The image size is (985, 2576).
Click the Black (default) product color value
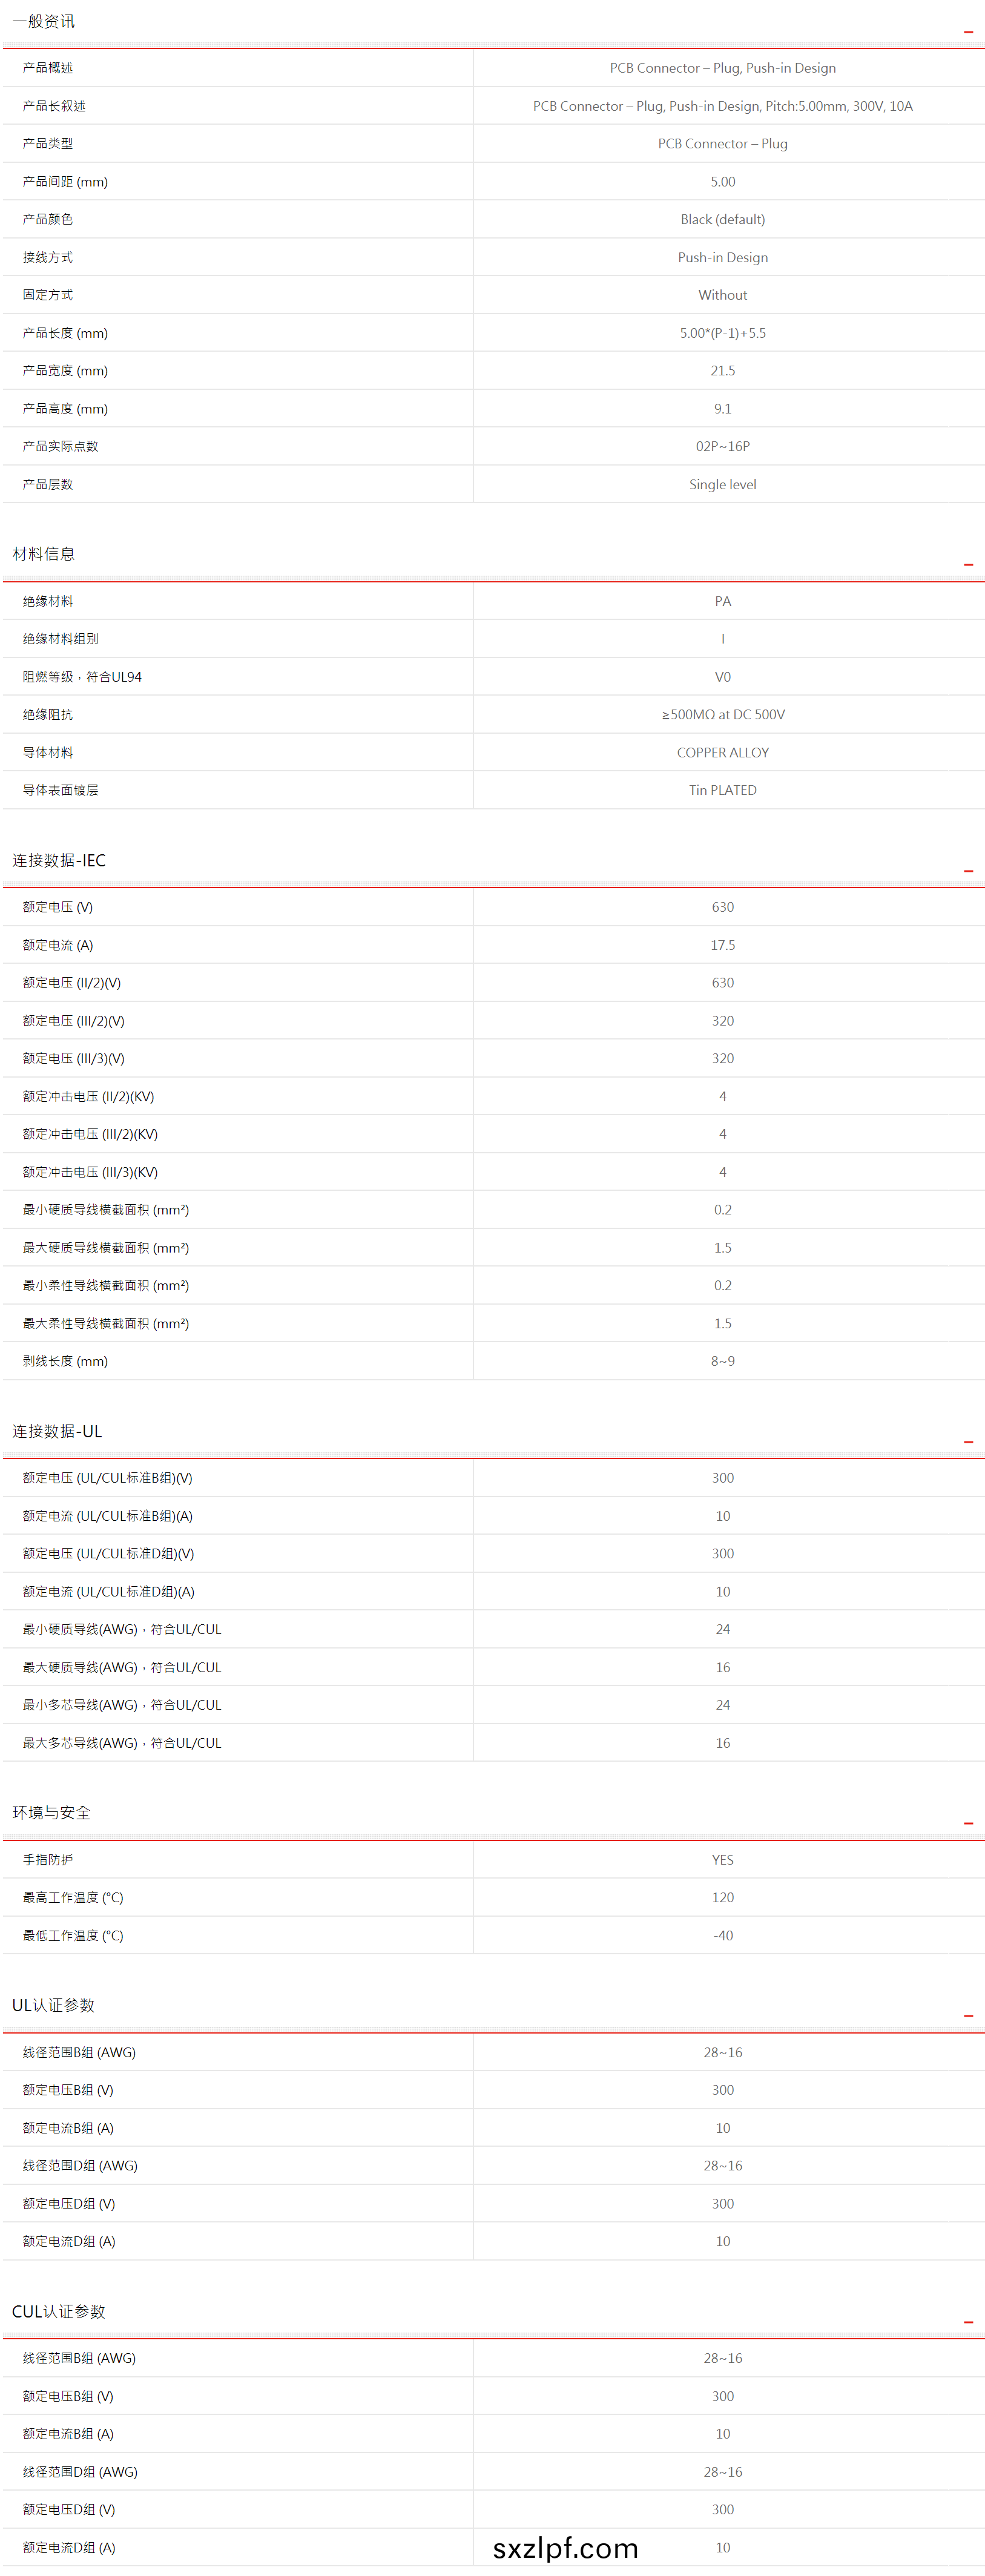pos(722,219)
